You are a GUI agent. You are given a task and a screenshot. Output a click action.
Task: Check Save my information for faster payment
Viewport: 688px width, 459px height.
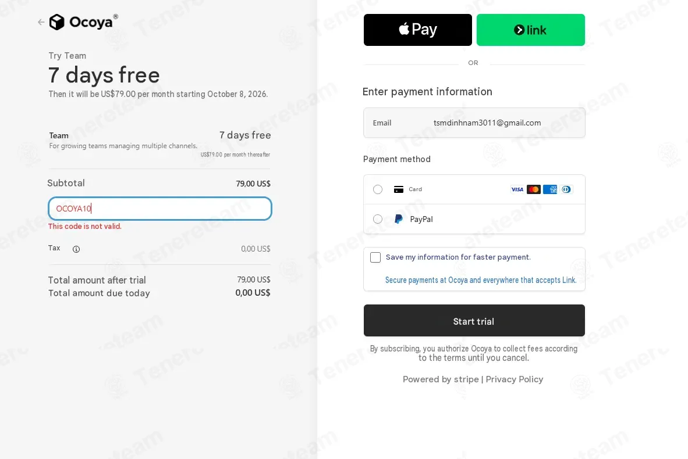click(x=375, y=257)
